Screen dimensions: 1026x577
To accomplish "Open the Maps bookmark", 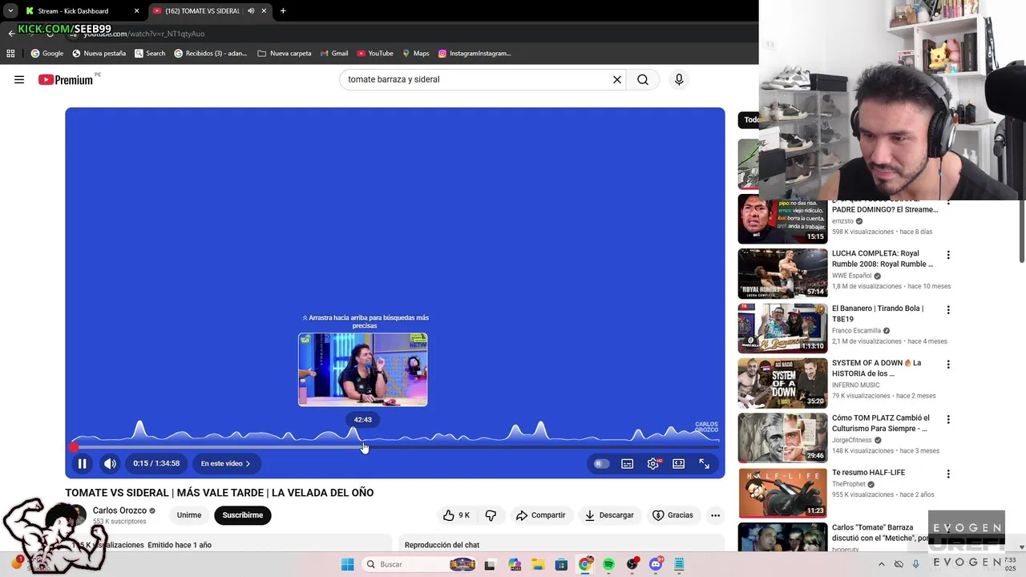I will point(416,54).
